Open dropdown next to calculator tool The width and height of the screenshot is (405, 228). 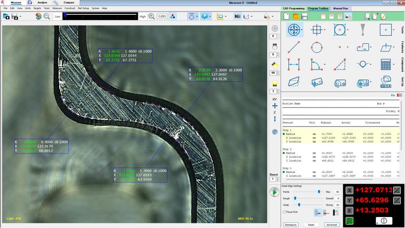(x=394, y=65)
